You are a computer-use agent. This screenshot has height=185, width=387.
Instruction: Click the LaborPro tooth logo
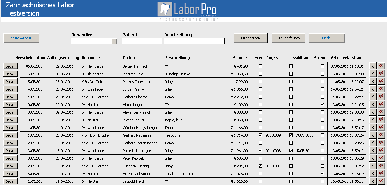pos(165,9)
